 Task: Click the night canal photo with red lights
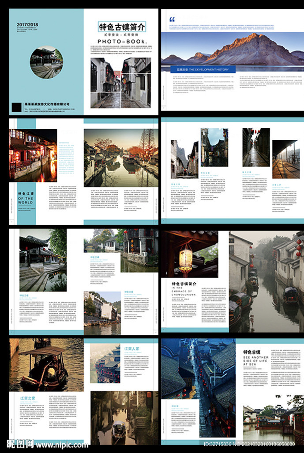pyautogui.click(x=33, y=155)
